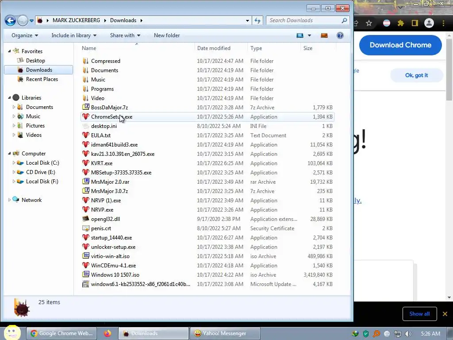Screen dimensions: 453x340
Task: Select MARK ZUCKERBERG in the address breadcrumb
Action: [x=76, y=20]
